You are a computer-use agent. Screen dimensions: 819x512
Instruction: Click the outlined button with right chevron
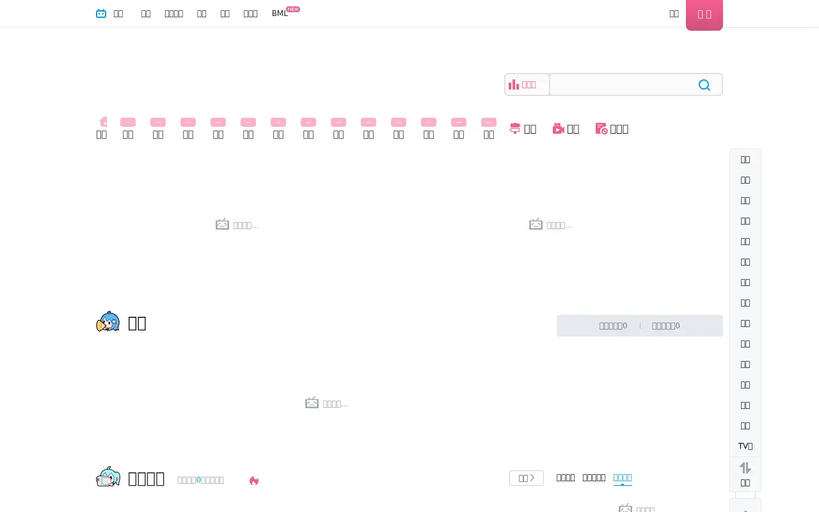pyautogui.click(x=527, y=478)
